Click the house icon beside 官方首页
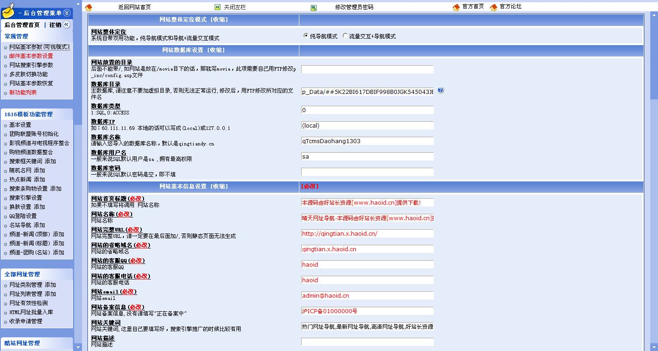 pyautogui.click(x=456, y=8)
